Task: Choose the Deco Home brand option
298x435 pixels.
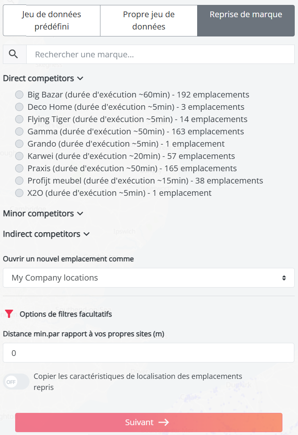Action: click(x=19, y=107)
